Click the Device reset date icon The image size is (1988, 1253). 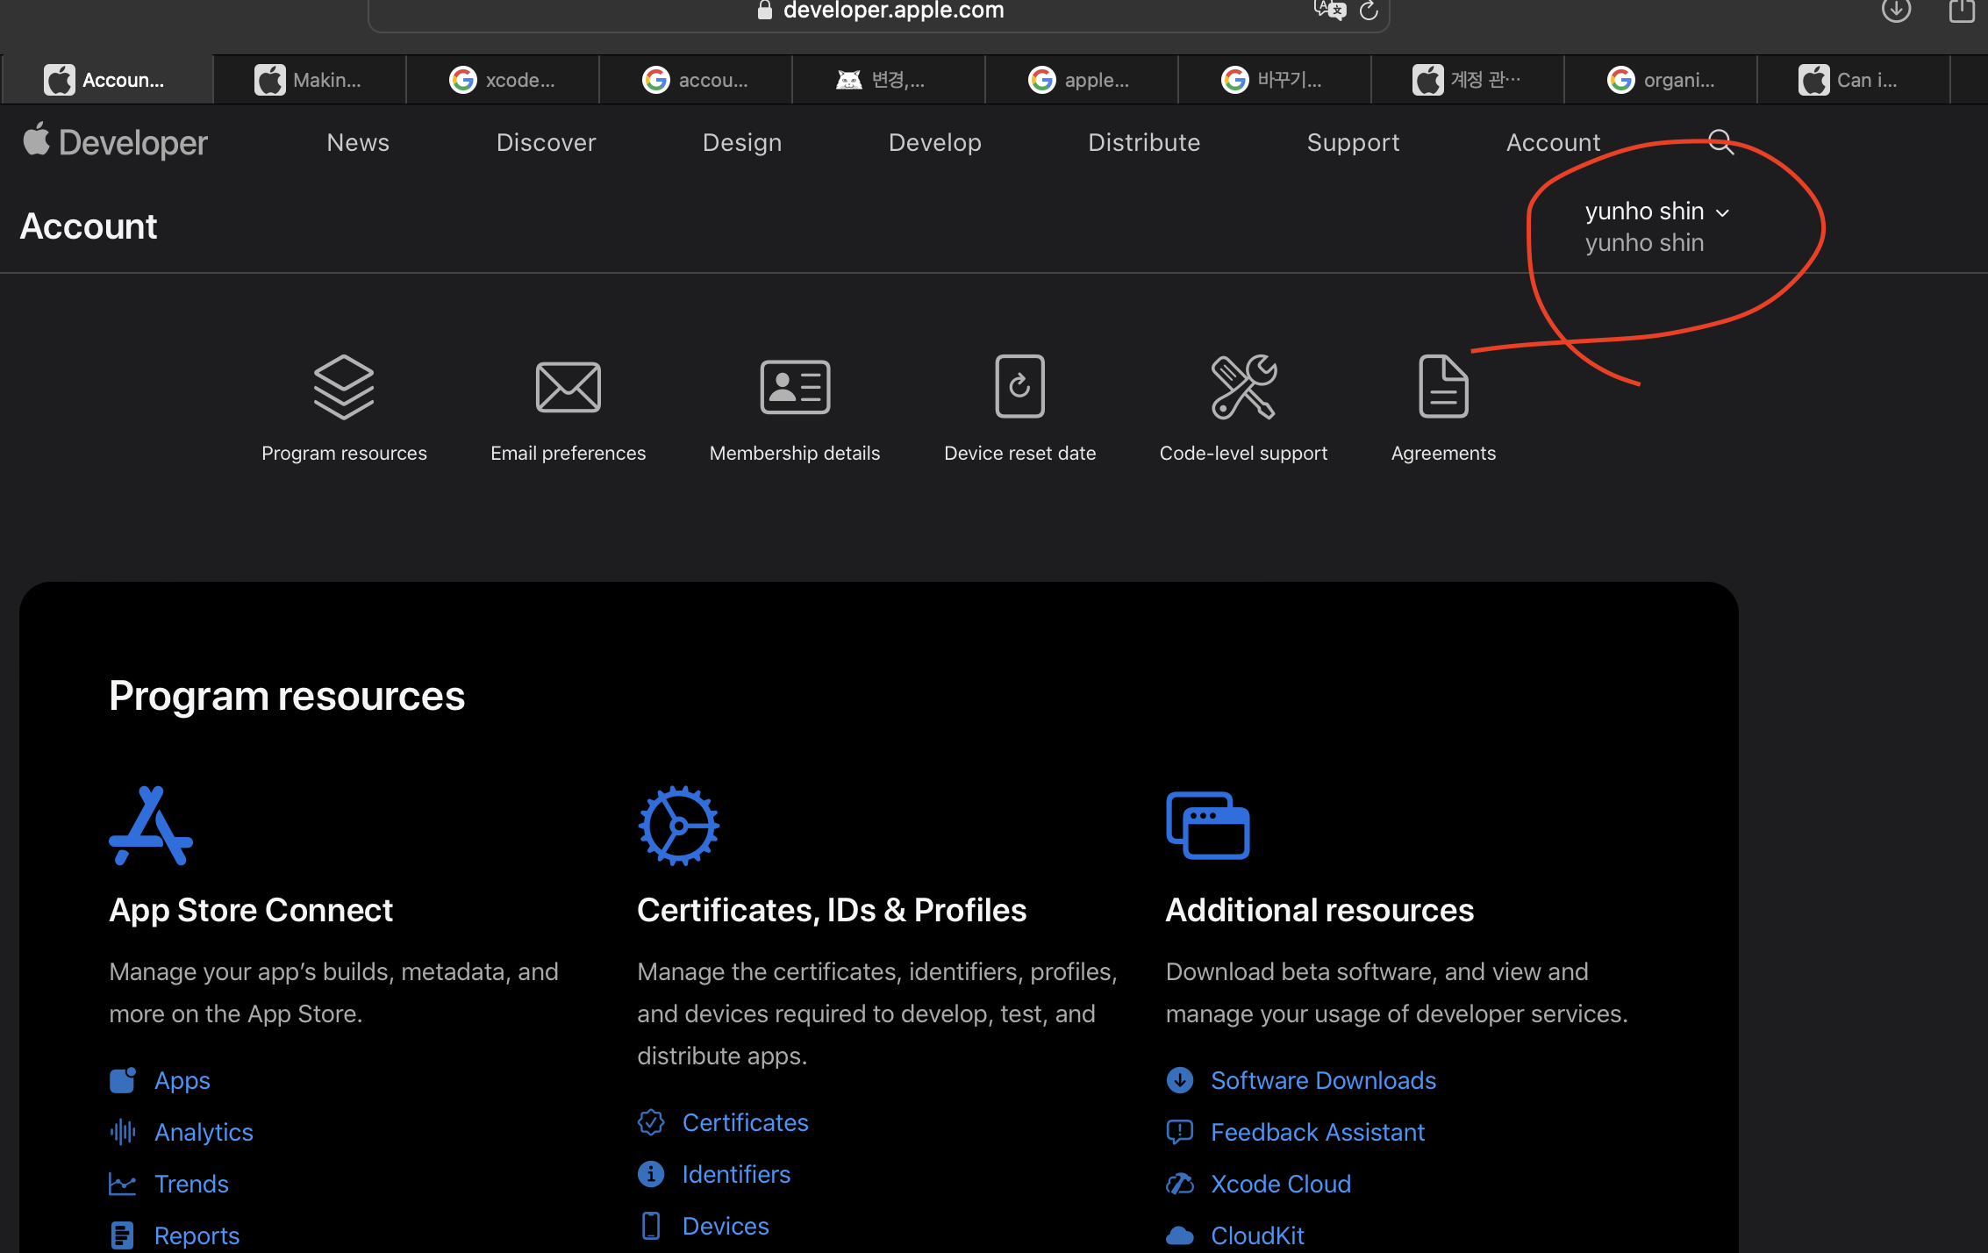[1019, 387]
